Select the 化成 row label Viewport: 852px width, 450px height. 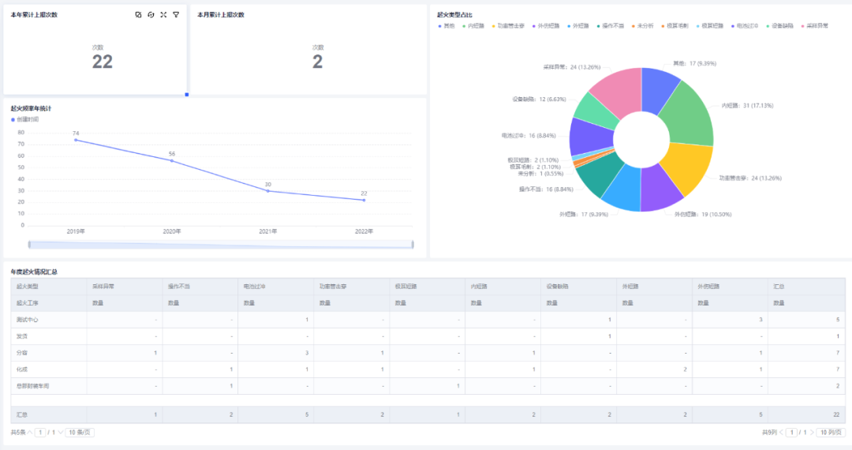click(x=22, y=369)
